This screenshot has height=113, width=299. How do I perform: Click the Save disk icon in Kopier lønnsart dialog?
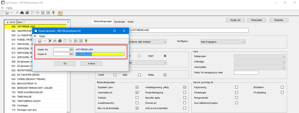point(40,41)
